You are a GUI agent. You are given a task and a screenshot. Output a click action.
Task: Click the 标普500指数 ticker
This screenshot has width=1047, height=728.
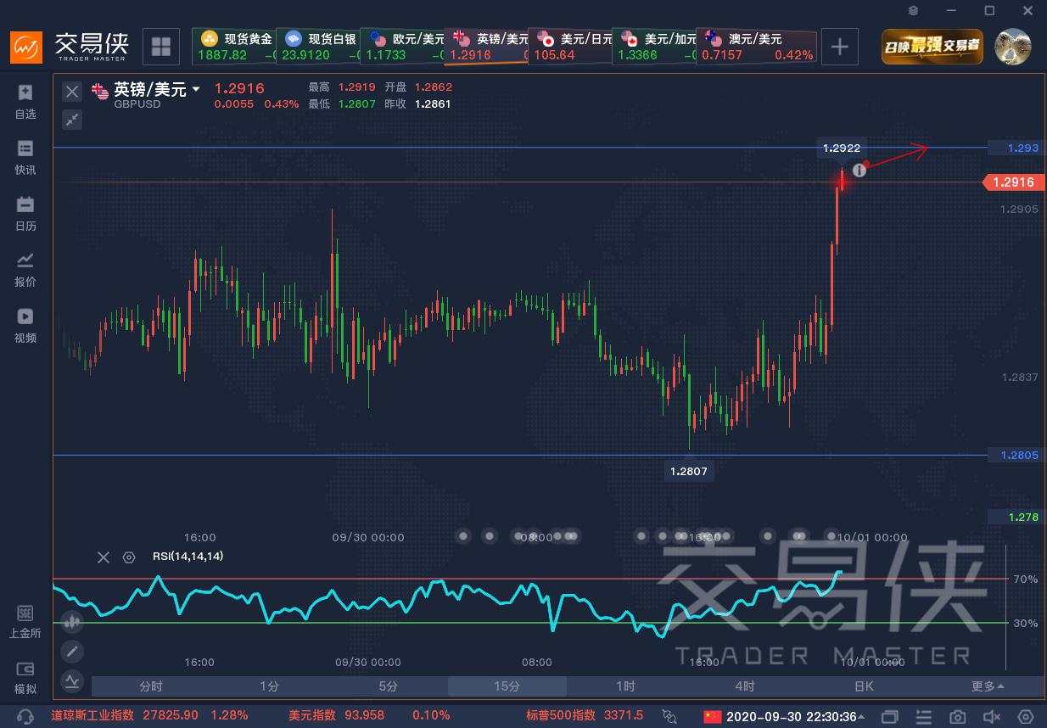[x=585, y=716]
